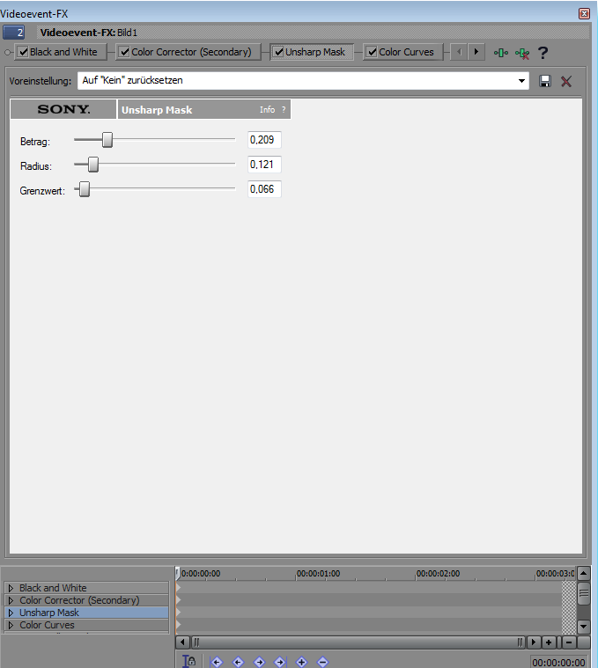
Task: Toggle the Color Corrector (Secondary) checkbox
Action: (x=124, y=52)
